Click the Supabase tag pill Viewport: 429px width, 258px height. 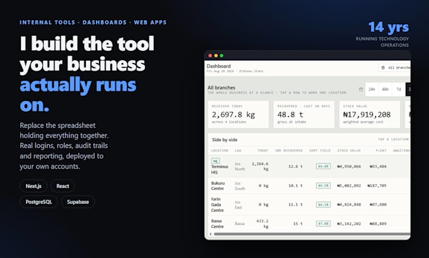[x=78, y=202]
